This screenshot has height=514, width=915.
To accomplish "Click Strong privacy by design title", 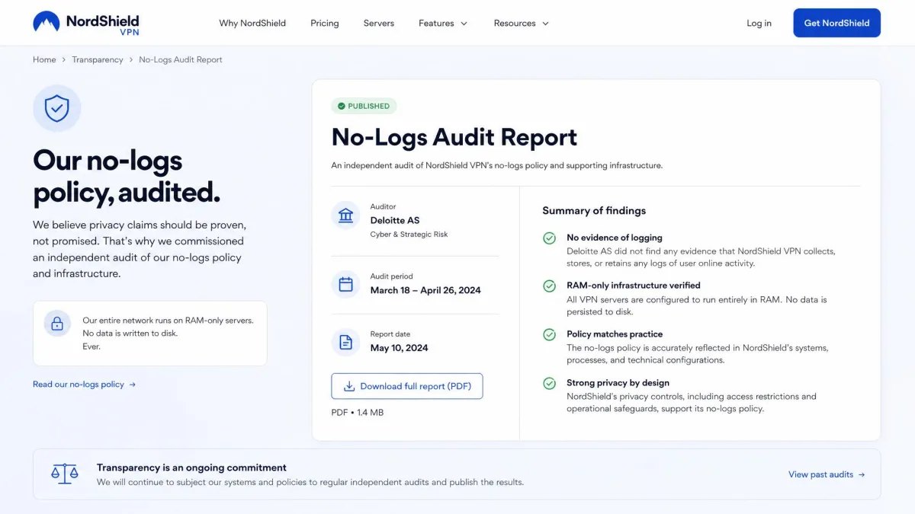I will [x=618, y=383].
